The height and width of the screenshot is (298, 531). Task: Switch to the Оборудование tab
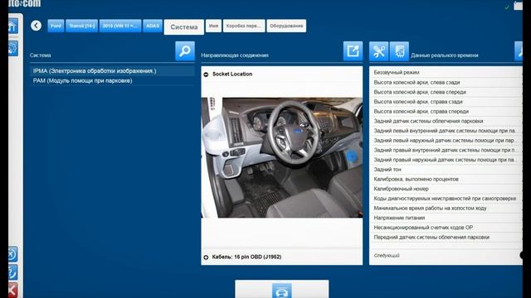(x=286, y=26)
